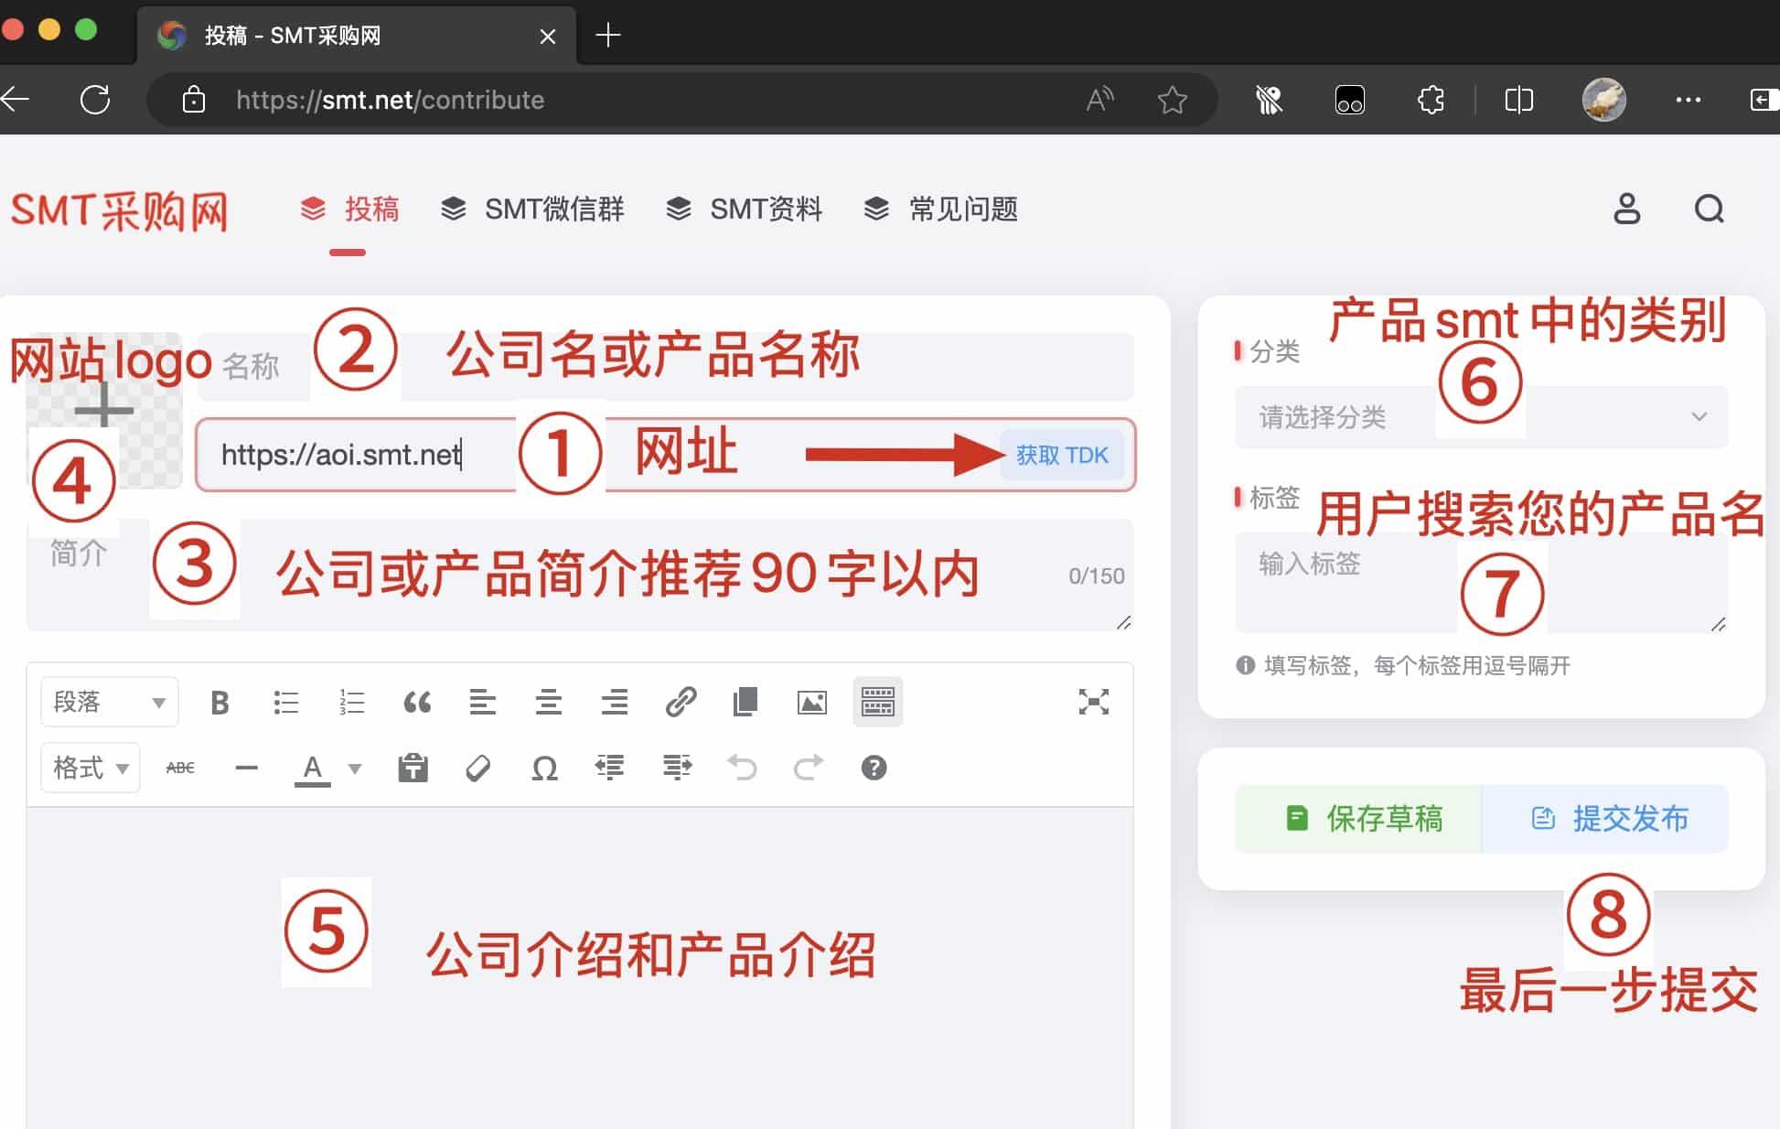1780x1129 pixels.
Task: Toggle read aloud in address bar
Action: [1099, 100]
